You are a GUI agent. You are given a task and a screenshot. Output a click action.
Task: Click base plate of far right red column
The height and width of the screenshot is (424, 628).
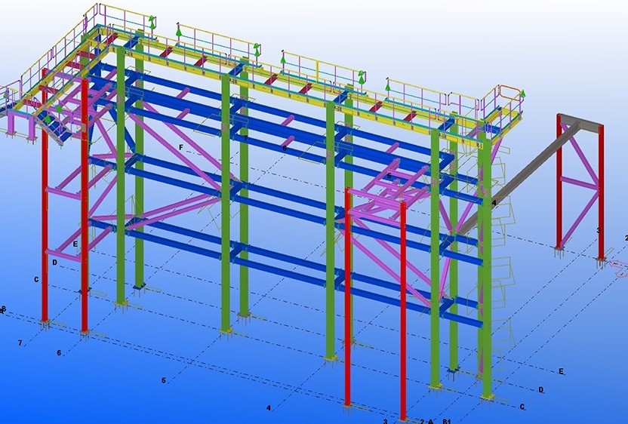point(602,261)
